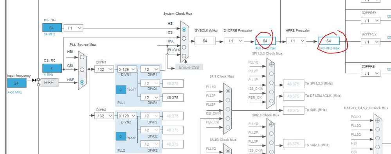Screen dimensions: 391x154
Task: Click the HSI RC 64 value box
Action: [x=52, y=28]
